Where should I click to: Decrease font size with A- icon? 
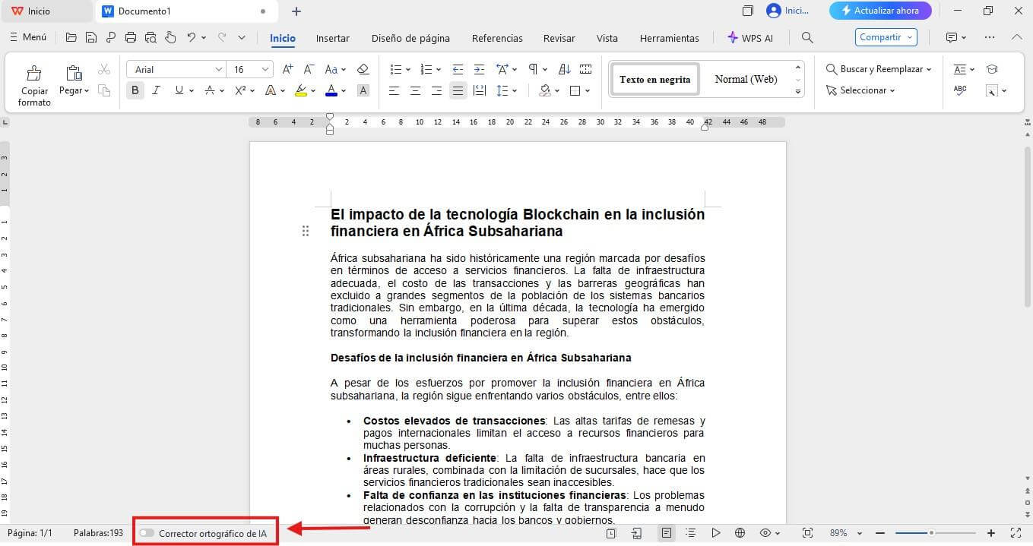(309, 69)
